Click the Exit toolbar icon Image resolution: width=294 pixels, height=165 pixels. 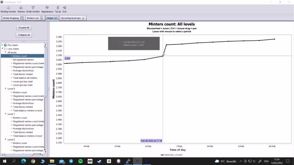pyautogui.click(x=64, y=9)
